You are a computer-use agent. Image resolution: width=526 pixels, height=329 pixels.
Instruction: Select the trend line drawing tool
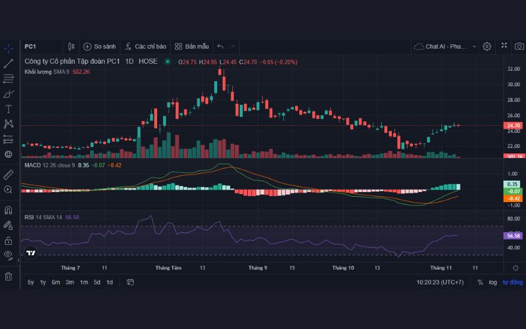(x=9, y=64)
